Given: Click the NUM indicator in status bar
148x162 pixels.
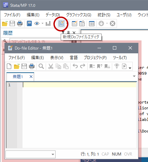Looking at the screenshot, I should (x=117, y=154).
